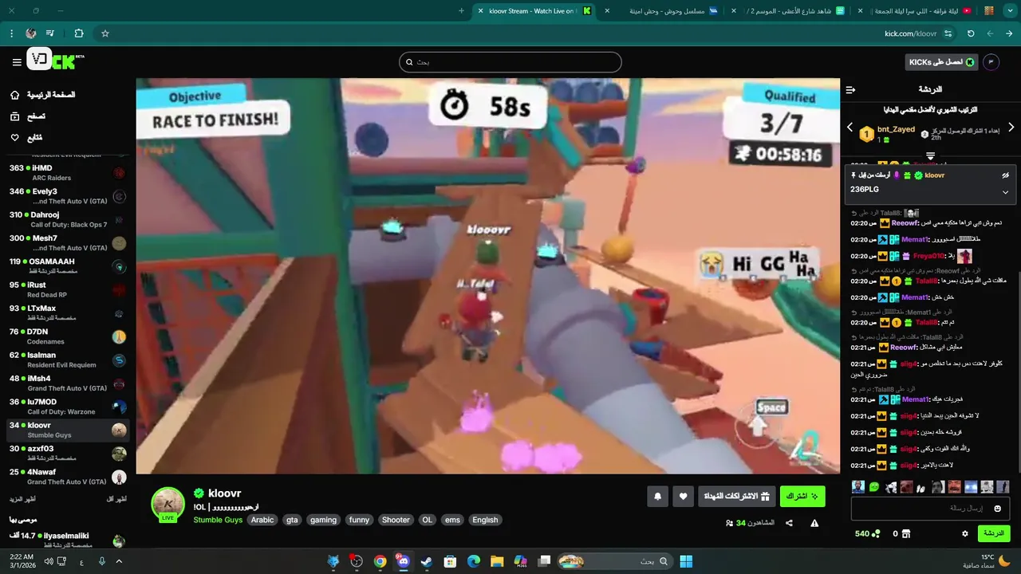Expand the pinned 236PLG message
Viewport: 1021px width, 574px height.
[x=1005, y=192]
